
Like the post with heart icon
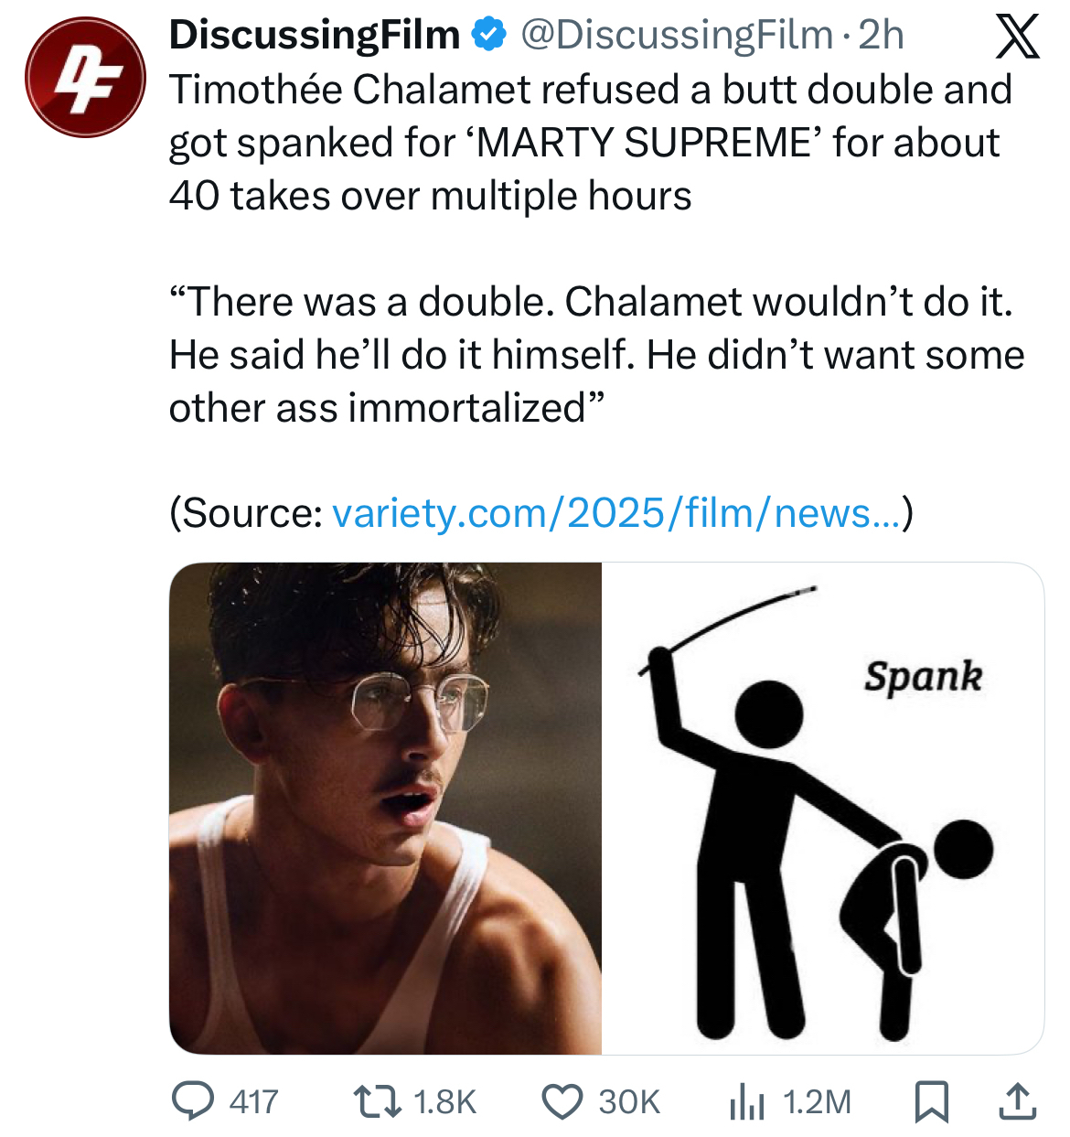click(562, 1101)
